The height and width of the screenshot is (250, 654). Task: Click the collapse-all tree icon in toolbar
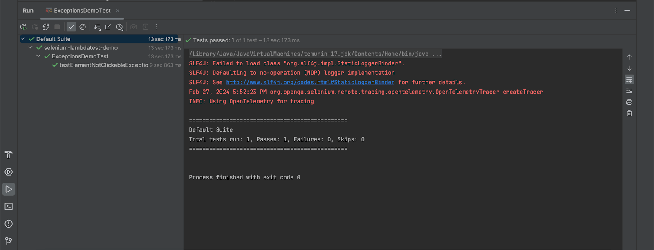108,27
